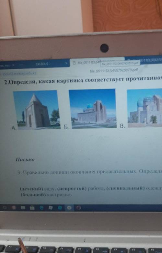Image resolution: width=162 pixels, height=253 pixels.
Task: Open the cyan tile icon in taskbar
Action: [60, 208]
